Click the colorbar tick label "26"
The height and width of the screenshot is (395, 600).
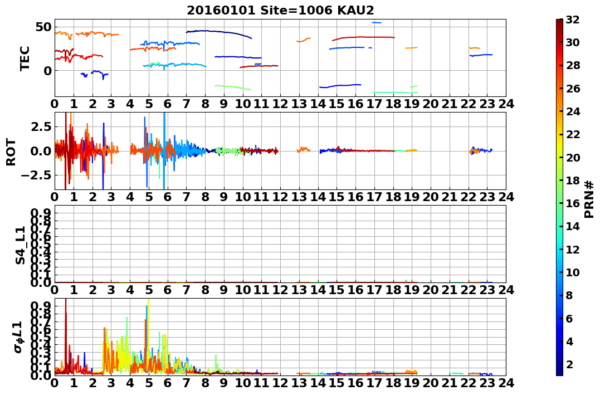click(573, 89)
